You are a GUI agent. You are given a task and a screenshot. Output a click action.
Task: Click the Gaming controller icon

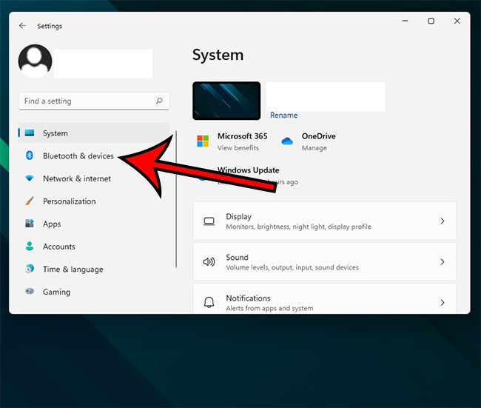pos(30,292)
